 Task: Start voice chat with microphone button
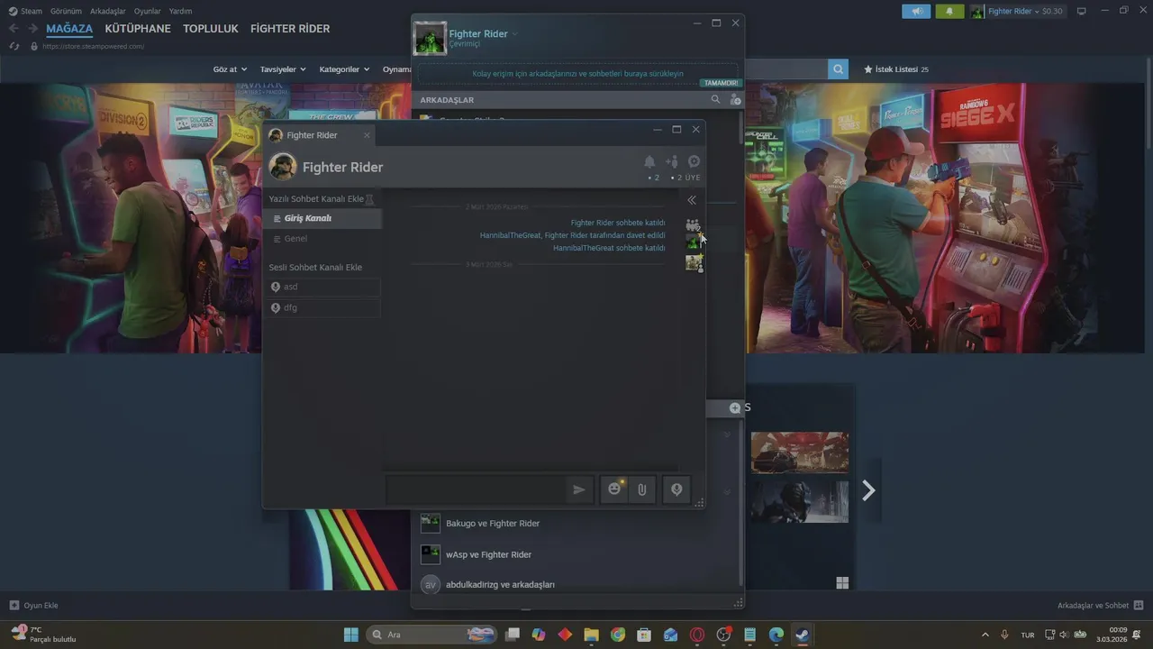(676, 489)
